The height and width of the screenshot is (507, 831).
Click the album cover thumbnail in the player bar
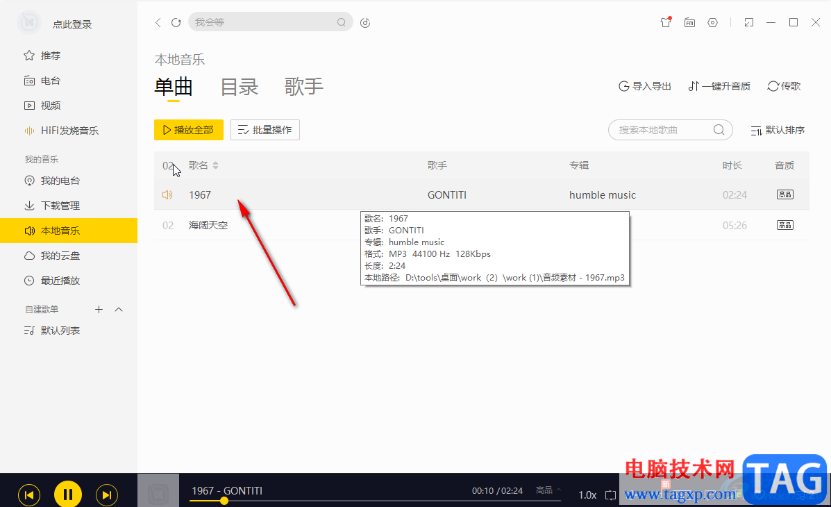(x=158, y=490)
